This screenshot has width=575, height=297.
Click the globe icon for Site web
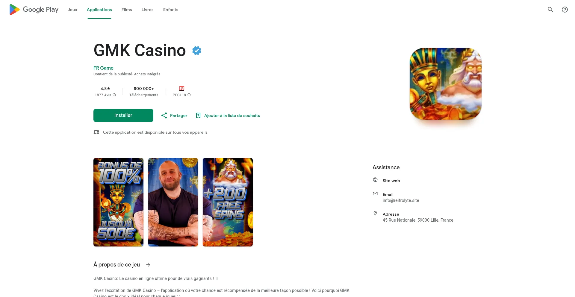pyautogui.click(x=375, y=180)
